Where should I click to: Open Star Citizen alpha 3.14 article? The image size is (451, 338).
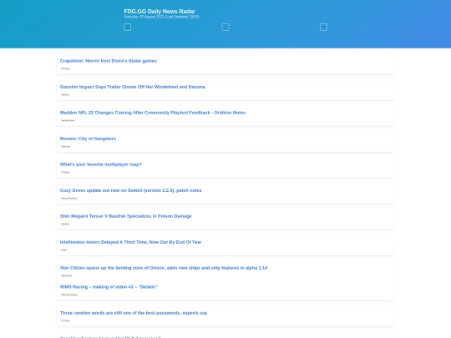tap(164, 268)
